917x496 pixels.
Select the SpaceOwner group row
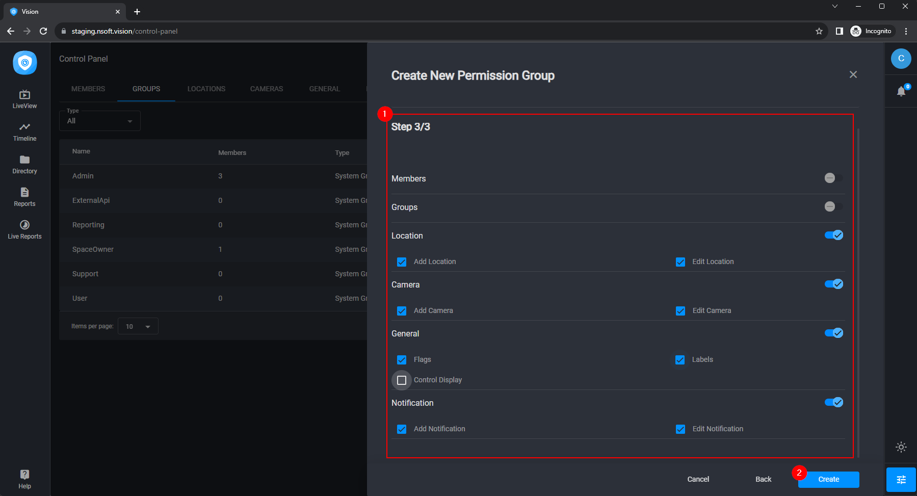[x=213, y=249]
